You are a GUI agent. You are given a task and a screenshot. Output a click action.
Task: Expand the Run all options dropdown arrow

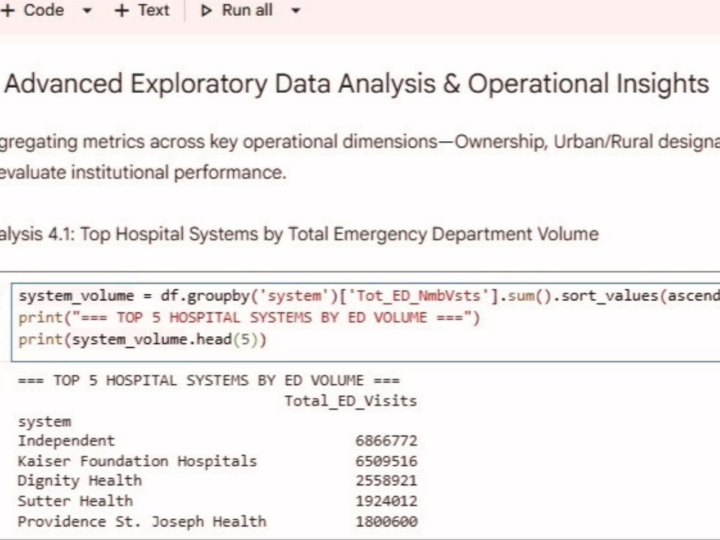[296, 11]
